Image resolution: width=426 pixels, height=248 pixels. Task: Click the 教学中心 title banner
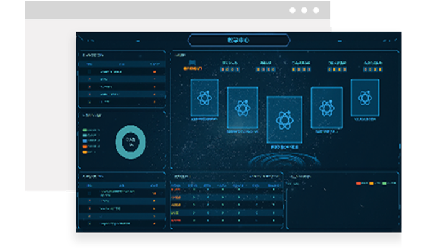point(239,40)
